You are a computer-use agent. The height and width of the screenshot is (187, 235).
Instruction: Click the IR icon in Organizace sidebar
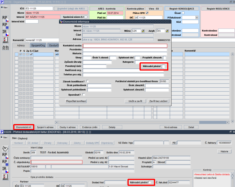[x=5, y=33]
